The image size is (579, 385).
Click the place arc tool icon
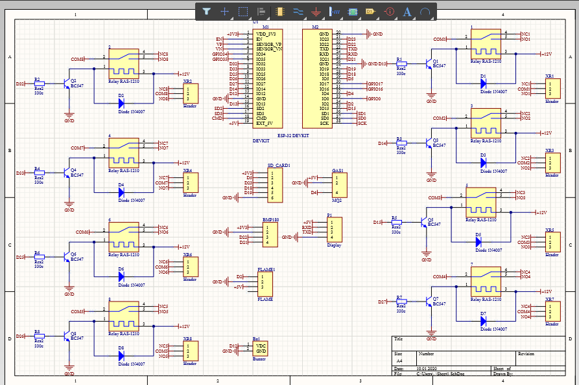[x=423, y=11]
